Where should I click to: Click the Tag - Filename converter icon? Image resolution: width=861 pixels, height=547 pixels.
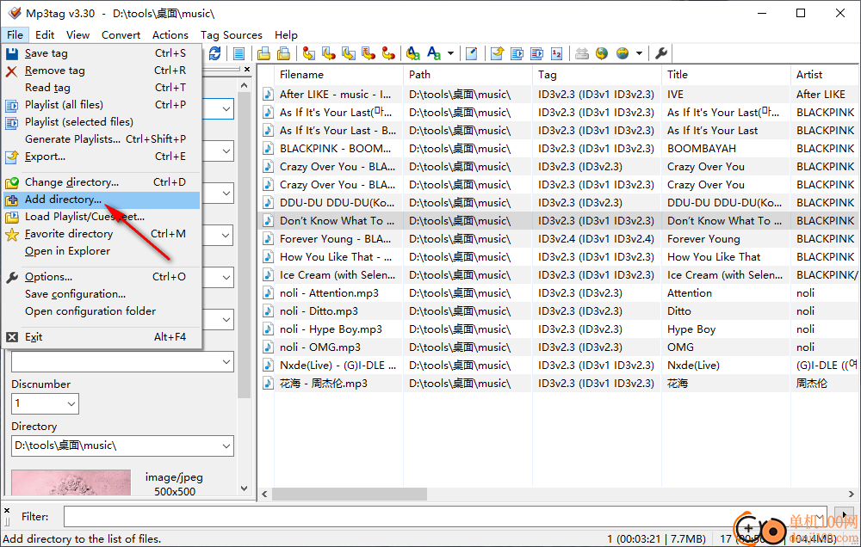(x=309, y=53)
